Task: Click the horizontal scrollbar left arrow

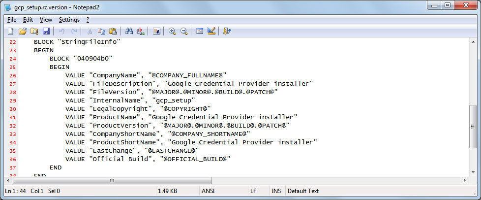Action: [x=8, y=180]
